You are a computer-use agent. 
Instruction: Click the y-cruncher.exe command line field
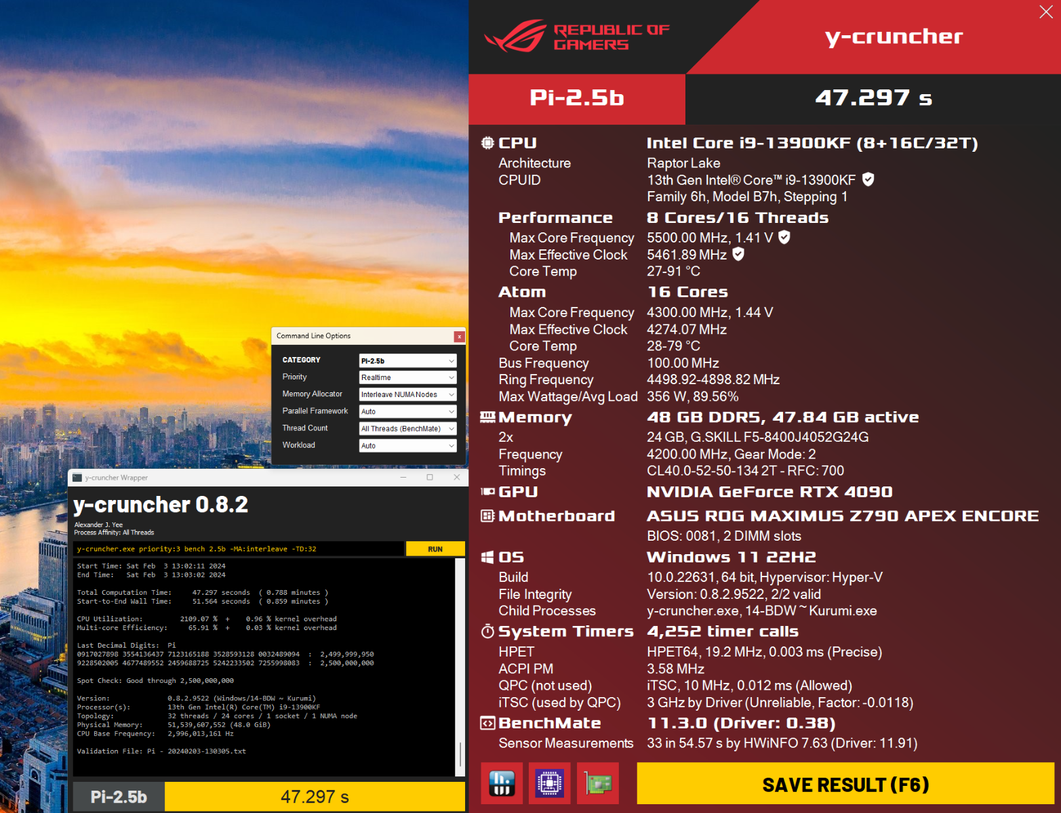coord(239,549)
